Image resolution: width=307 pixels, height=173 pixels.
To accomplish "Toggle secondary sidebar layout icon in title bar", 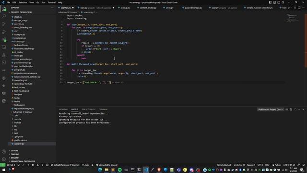I will [279, 2].
